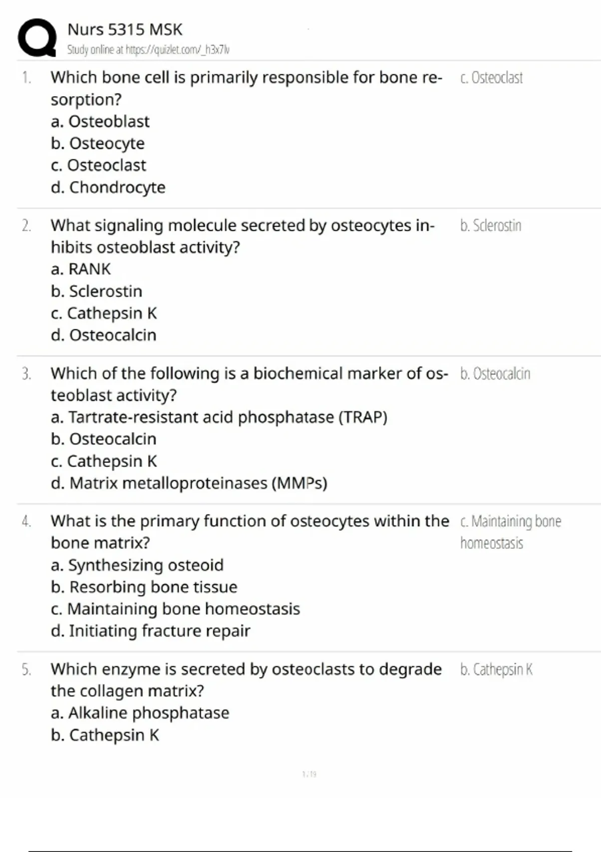This screenshot has width=601, height=852.
Task: Select option 'a. Osteoblast' in question 1
Action: click(x=100, y=121)
